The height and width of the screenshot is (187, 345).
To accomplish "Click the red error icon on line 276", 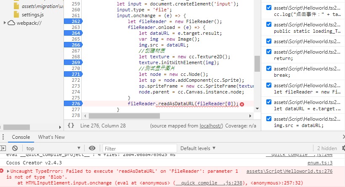I will 242,104.
